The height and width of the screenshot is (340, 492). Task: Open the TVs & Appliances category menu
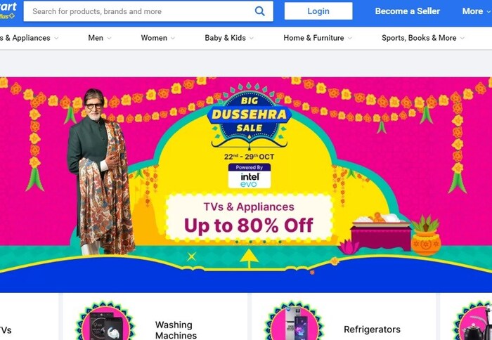click(29, 38)
